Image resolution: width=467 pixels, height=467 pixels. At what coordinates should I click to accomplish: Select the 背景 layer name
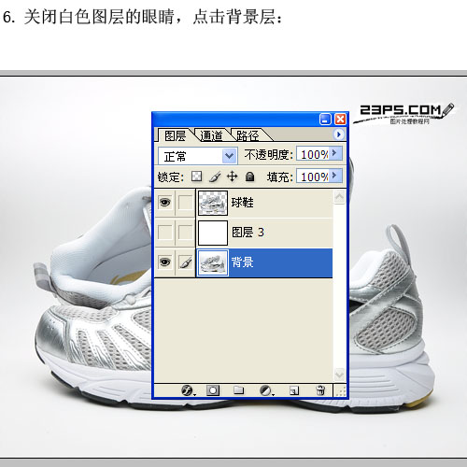point(242,262)
